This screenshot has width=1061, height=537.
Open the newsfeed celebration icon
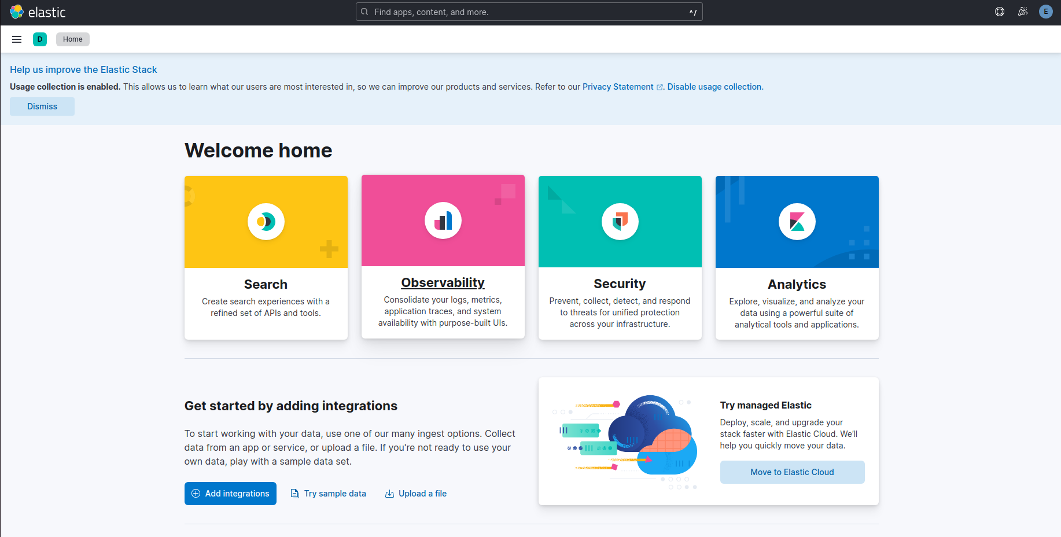[1023, 12]
